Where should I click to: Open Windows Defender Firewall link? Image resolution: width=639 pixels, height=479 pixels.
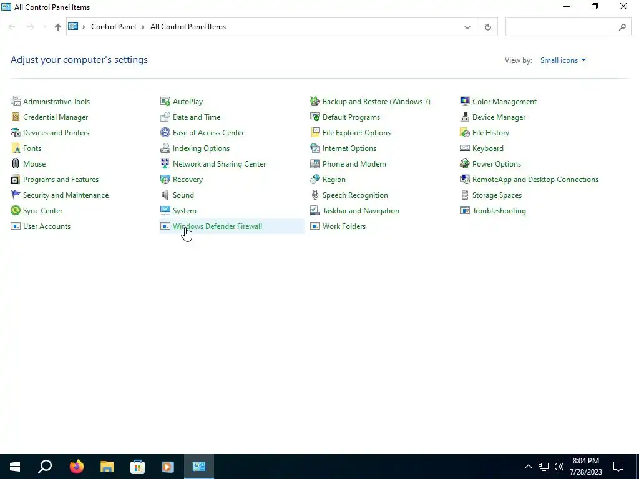(217, 226)
